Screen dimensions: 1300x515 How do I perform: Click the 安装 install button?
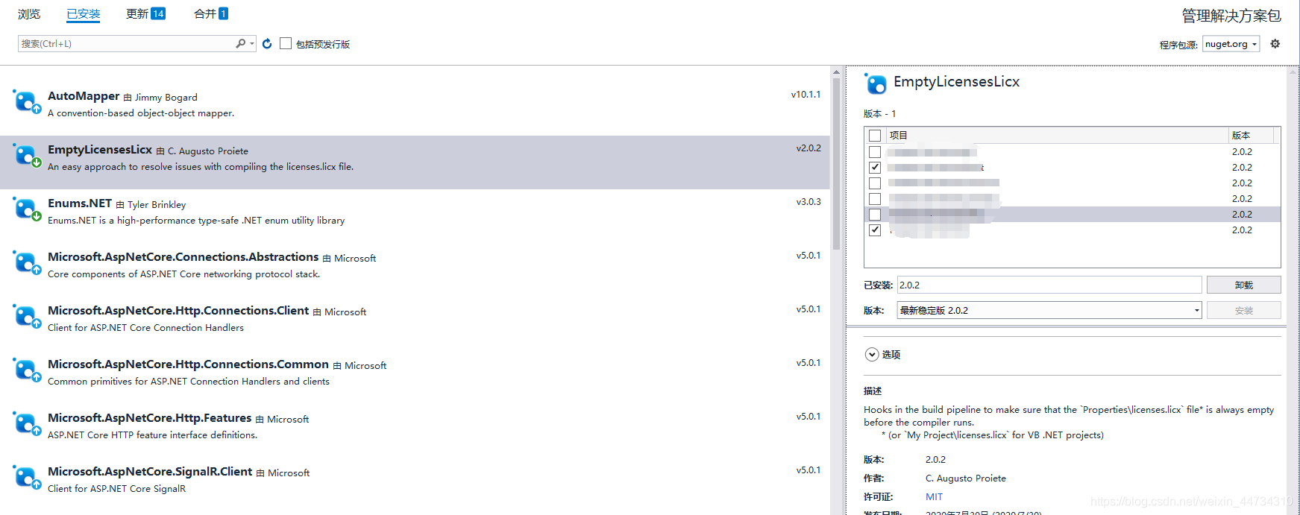(x=1243, y=310)
